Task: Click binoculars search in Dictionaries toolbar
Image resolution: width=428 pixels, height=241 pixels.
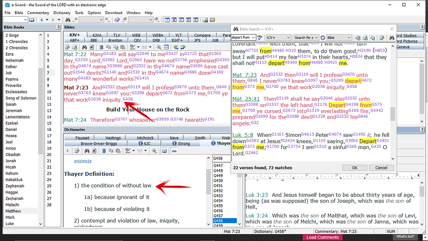Action: tap(87, 150)
